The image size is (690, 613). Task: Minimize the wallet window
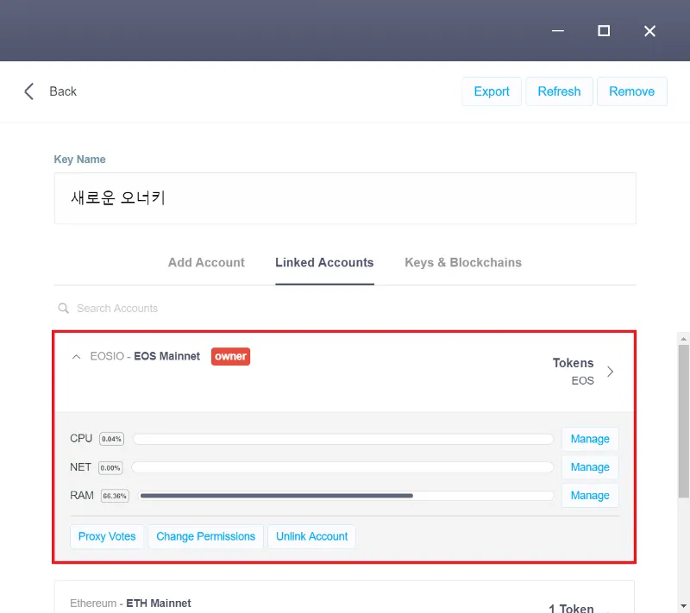(557, 31)
